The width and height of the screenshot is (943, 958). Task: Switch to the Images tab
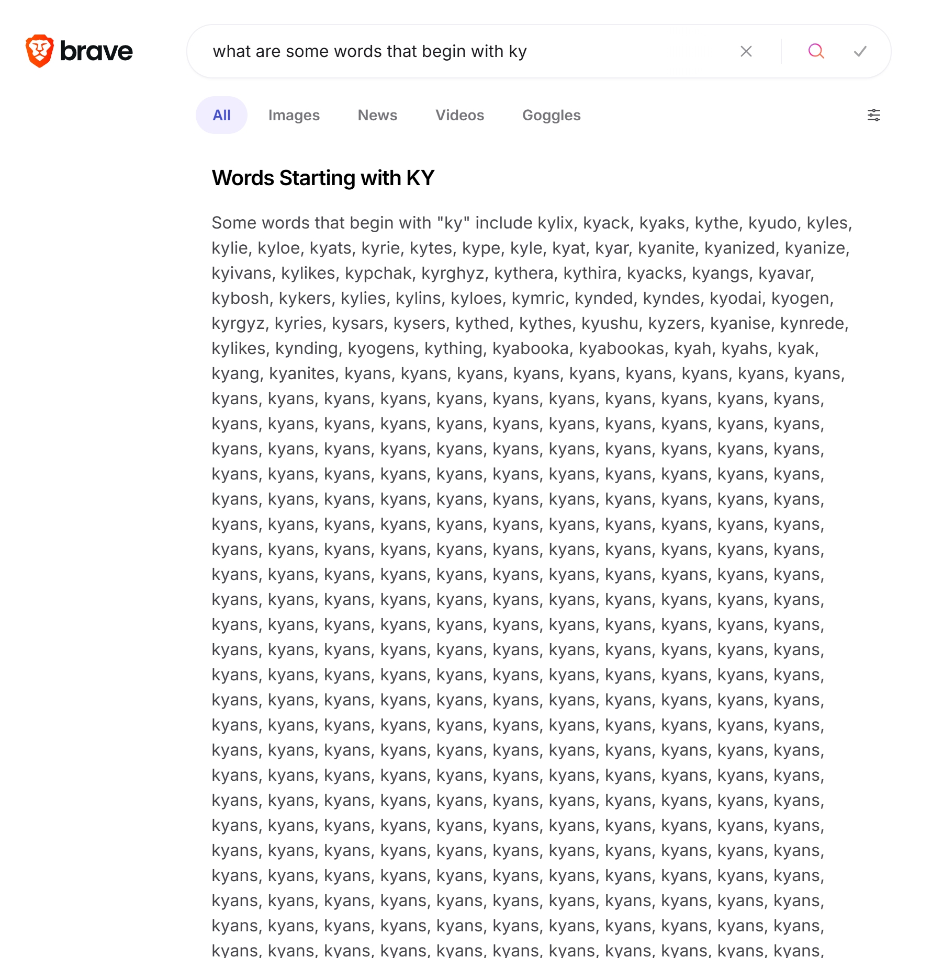pyautogui.click(x=294, y=115)
